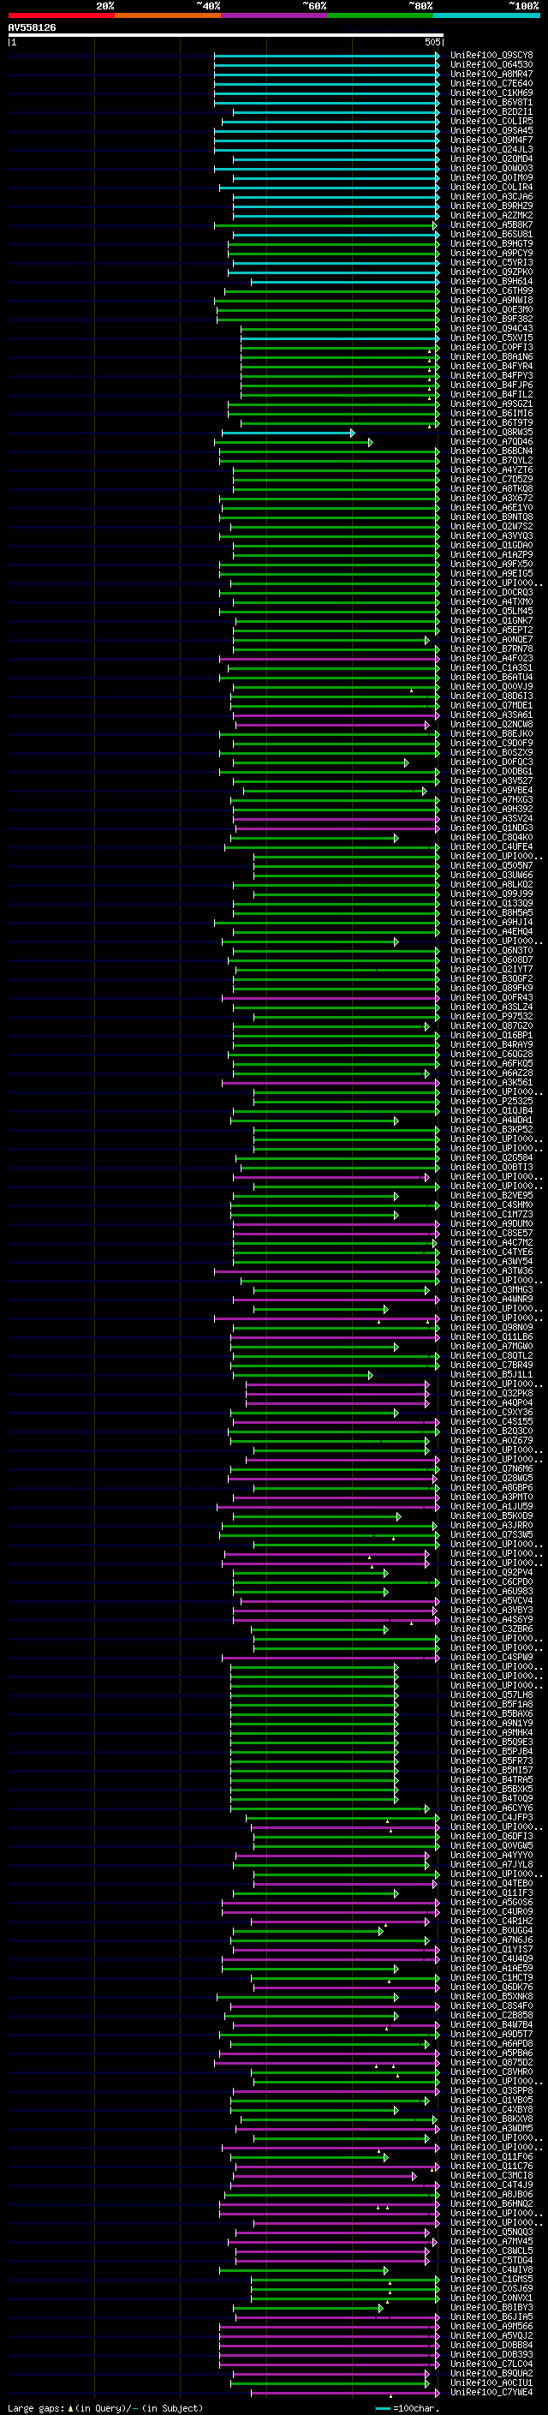Image resolution: width=548 pixels, height=2415 pixels.
Task: Click the UniRef100_Q3SPP8 label
Action: [491, 2090]
